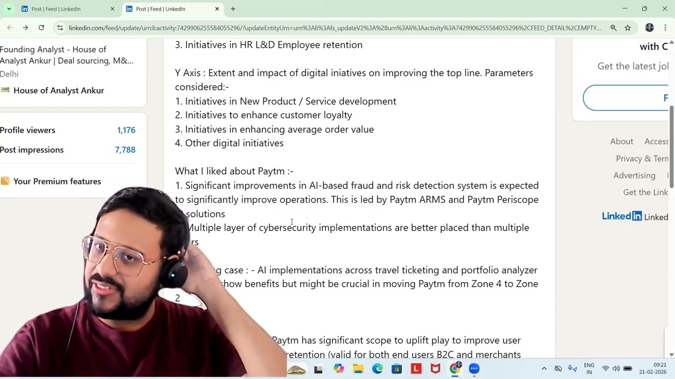Click '3. Initiatives in enhancing average order value'

click(x=274, y=129)
